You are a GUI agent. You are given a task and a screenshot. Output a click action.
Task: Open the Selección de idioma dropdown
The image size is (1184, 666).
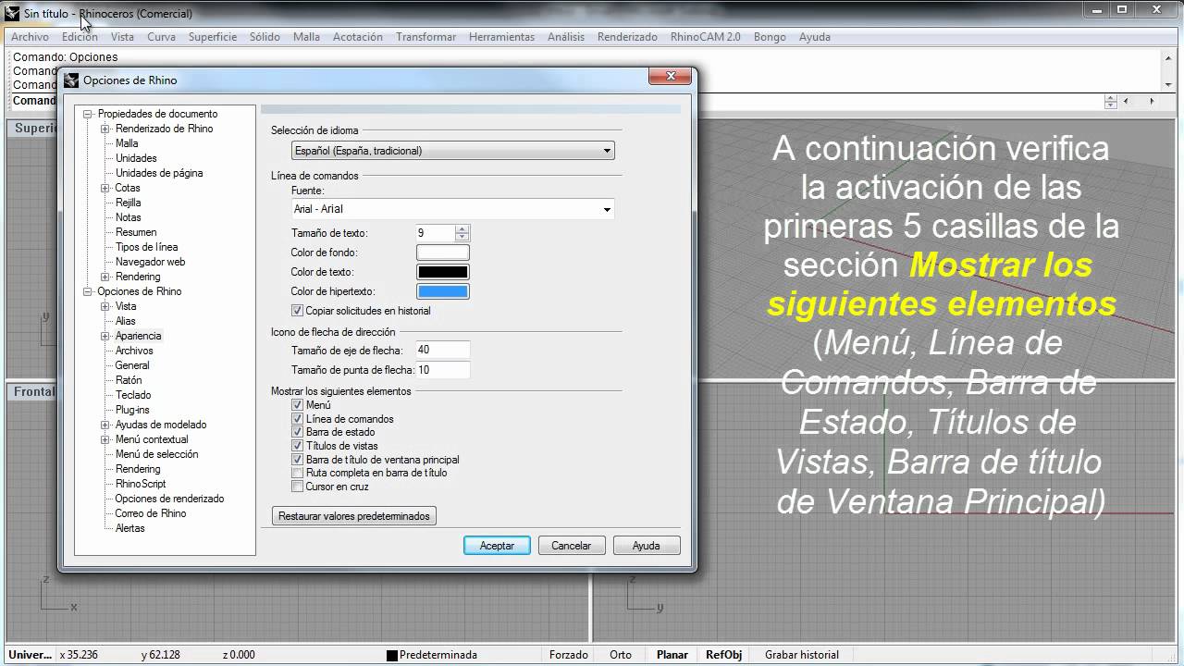tap(452, 151)
